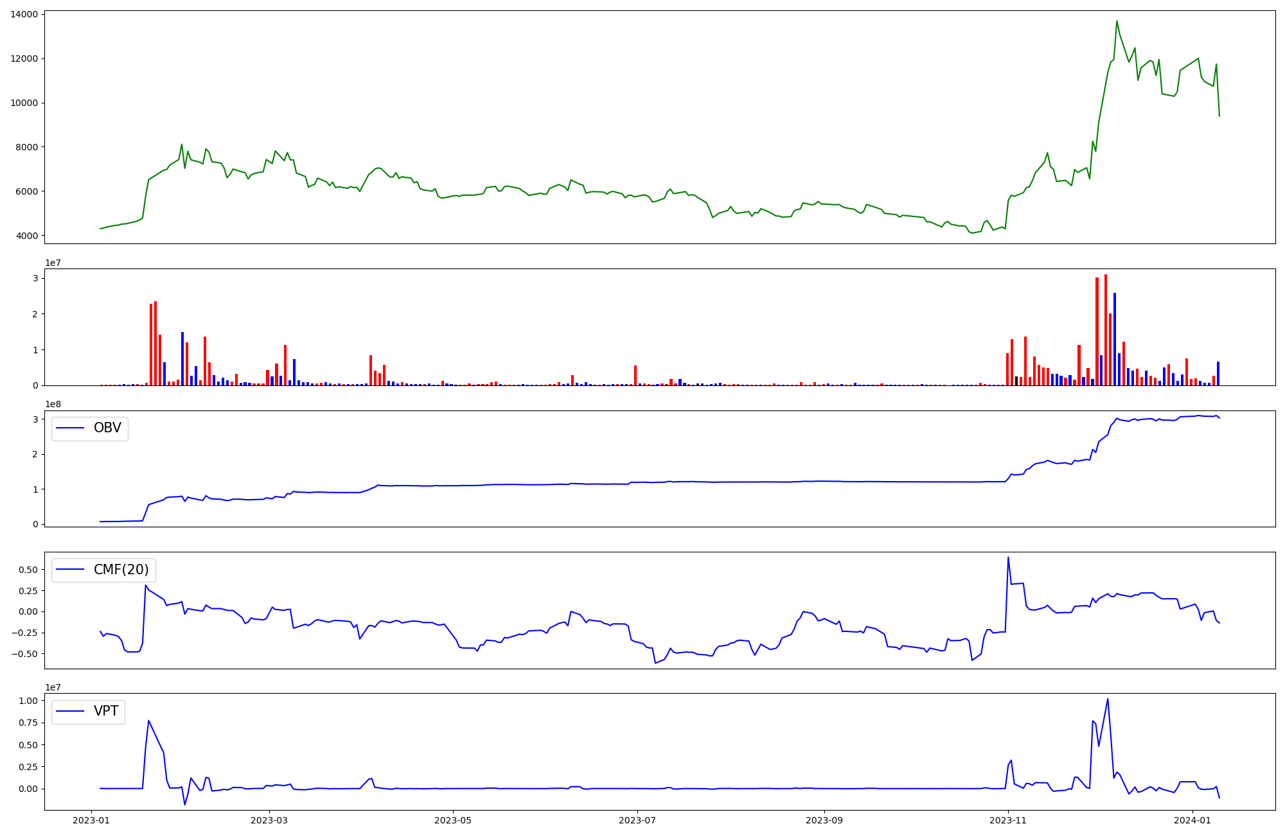The width and height of the screenshot is (1285, 835).
Task: Click the 4000 price axis tick label
Action: click(26, 236)
